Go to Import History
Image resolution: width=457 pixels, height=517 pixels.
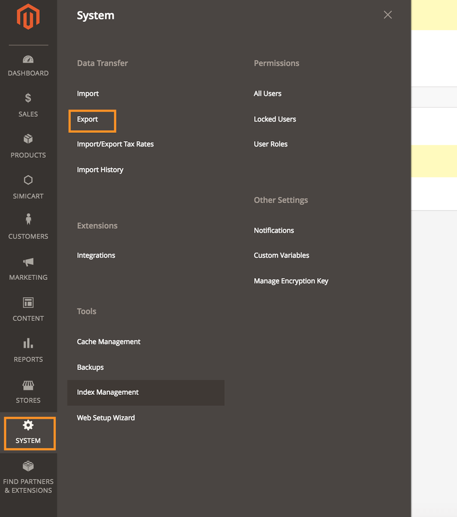(x=100, y=170)
